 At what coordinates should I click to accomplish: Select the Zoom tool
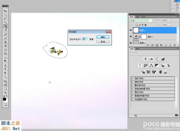[x=5, y=92]
